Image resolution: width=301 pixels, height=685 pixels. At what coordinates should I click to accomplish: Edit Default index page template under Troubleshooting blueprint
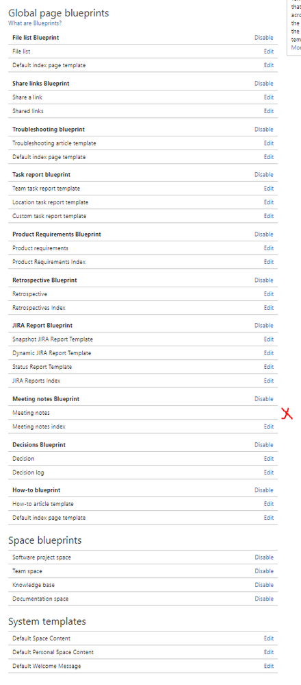point(269,157)
